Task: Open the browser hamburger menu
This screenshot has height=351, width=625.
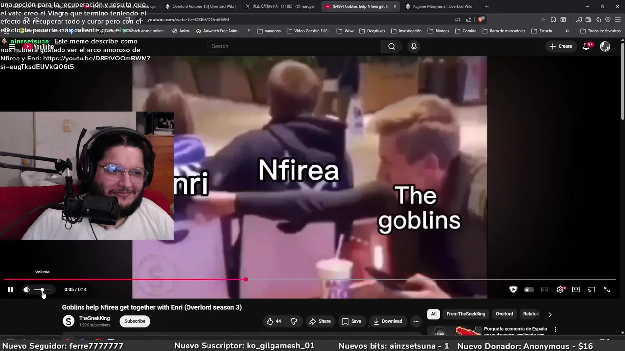Action: 618,19
